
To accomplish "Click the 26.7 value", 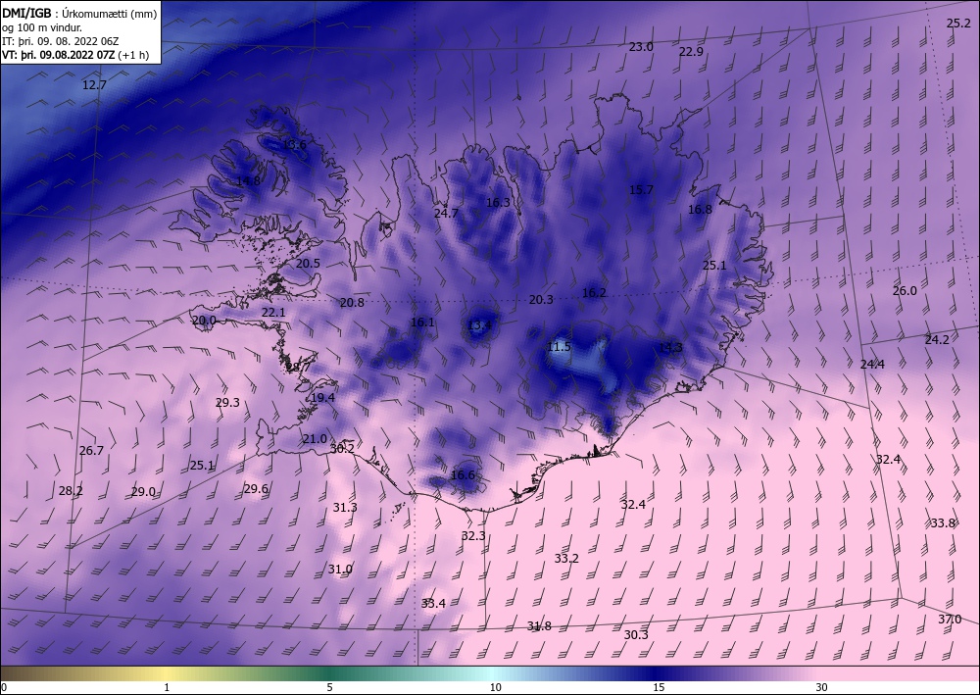I will click(91, 451).
